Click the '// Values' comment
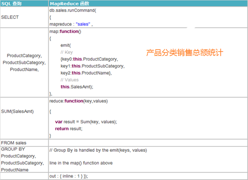Screen dimensions: 248x180 (x=69, y=80)
